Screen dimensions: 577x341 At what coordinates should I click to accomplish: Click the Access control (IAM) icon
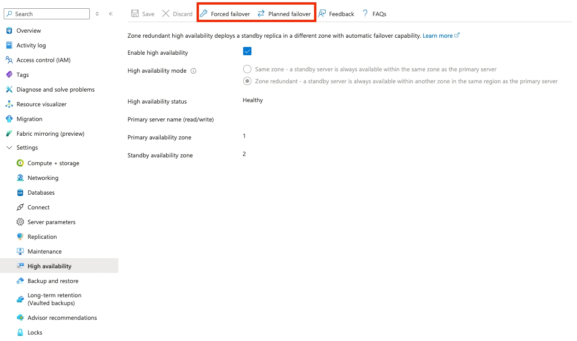click(x=10, y=60)
